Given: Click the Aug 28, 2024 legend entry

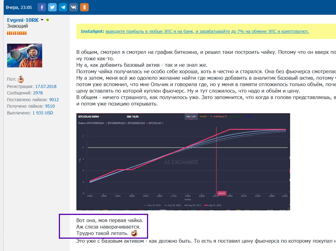Looking at the screenshot, I should click(193, 205).
